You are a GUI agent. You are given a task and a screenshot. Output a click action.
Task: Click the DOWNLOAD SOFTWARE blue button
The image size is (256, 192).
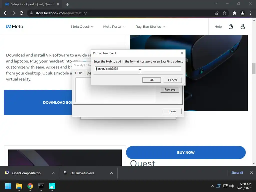click(x=38, y=102)
